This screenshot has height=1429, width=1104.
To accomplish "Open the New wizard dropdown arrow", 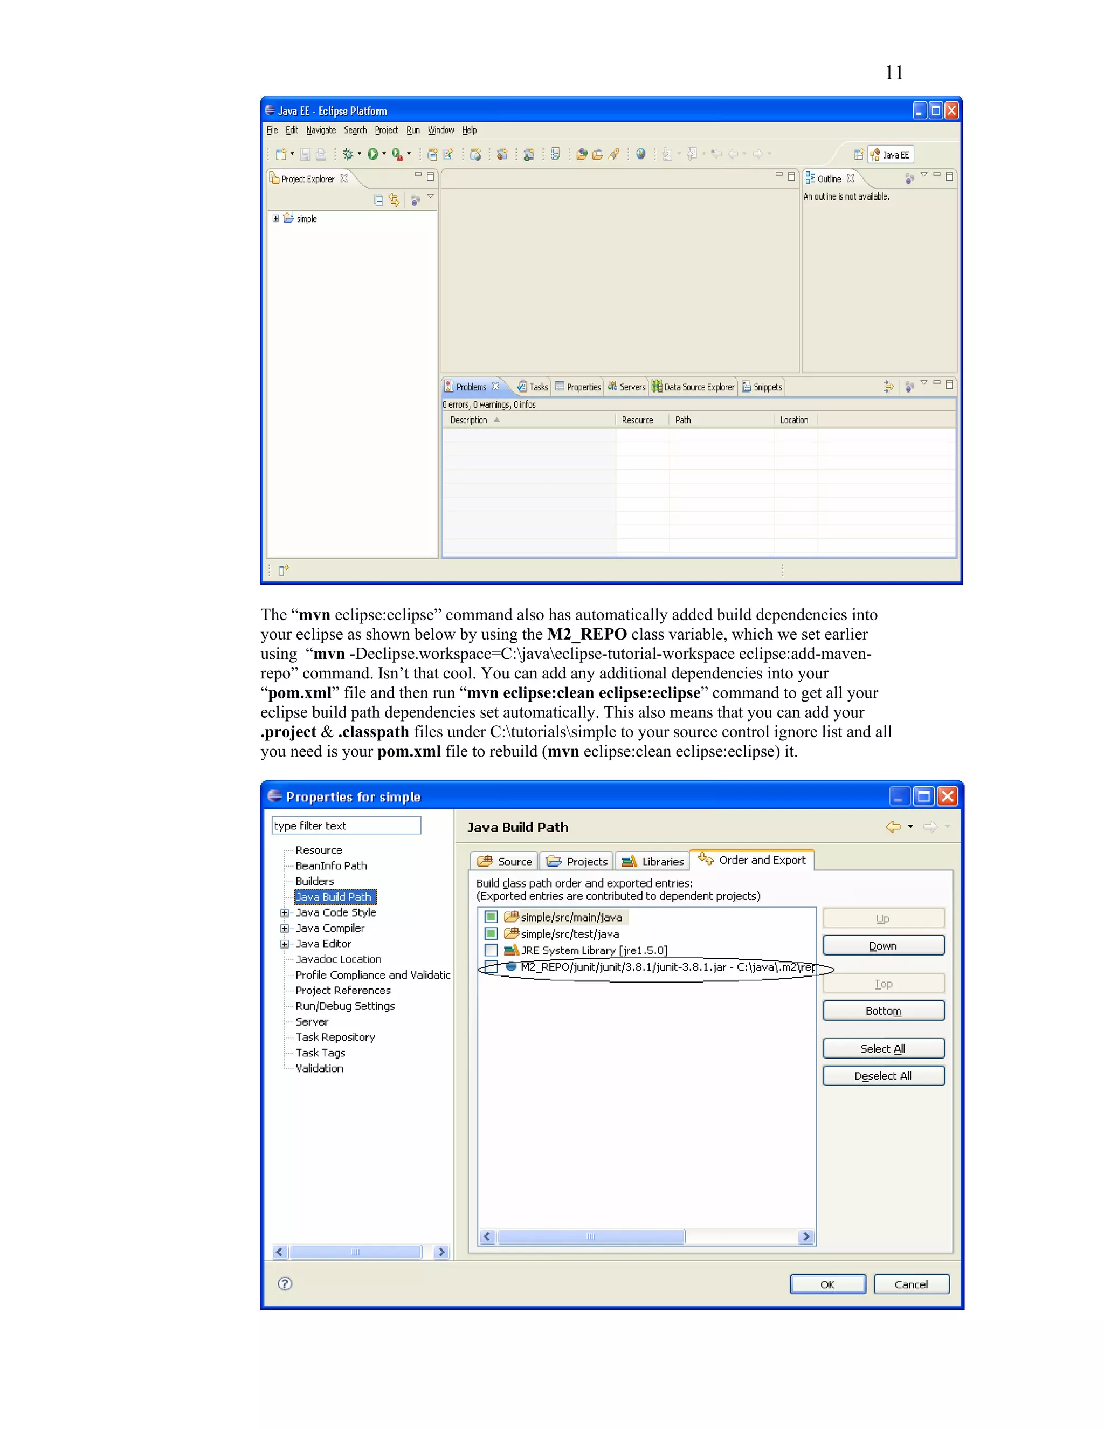I will tap(292, 154).
